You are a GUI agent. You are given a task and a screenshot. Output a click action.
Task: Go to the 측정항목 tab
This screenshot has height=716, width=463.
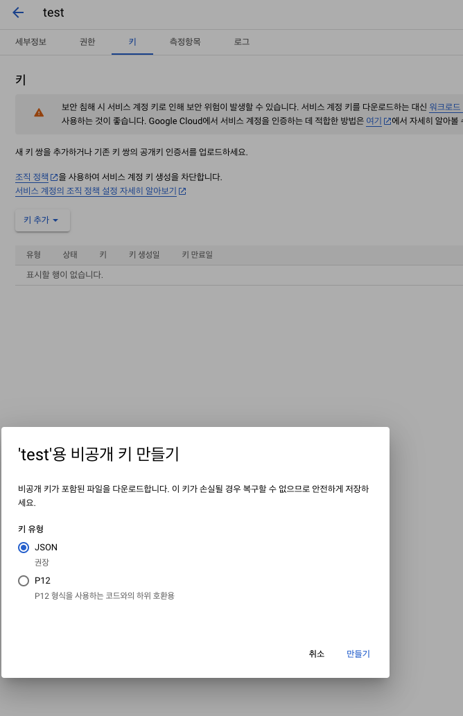pyautogui.click(x=185, y=42)
